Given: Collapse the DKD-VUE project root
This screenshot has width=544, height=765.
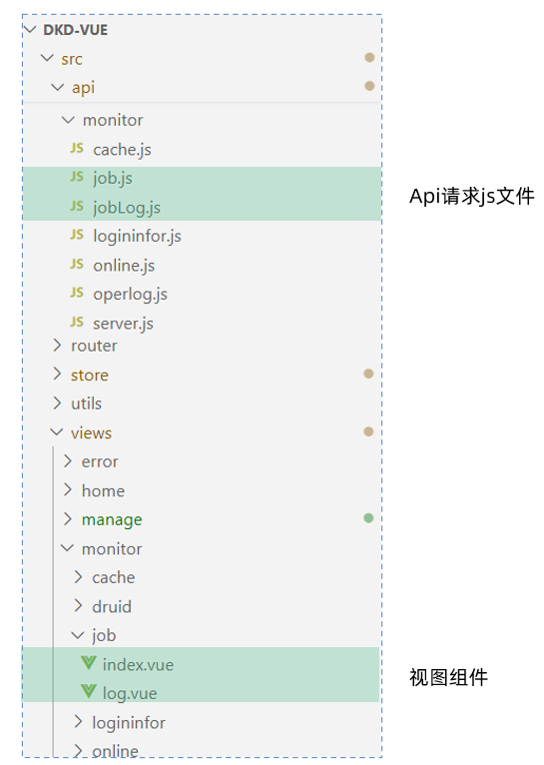Looking at the screenshot, I should tap(30, 30).
